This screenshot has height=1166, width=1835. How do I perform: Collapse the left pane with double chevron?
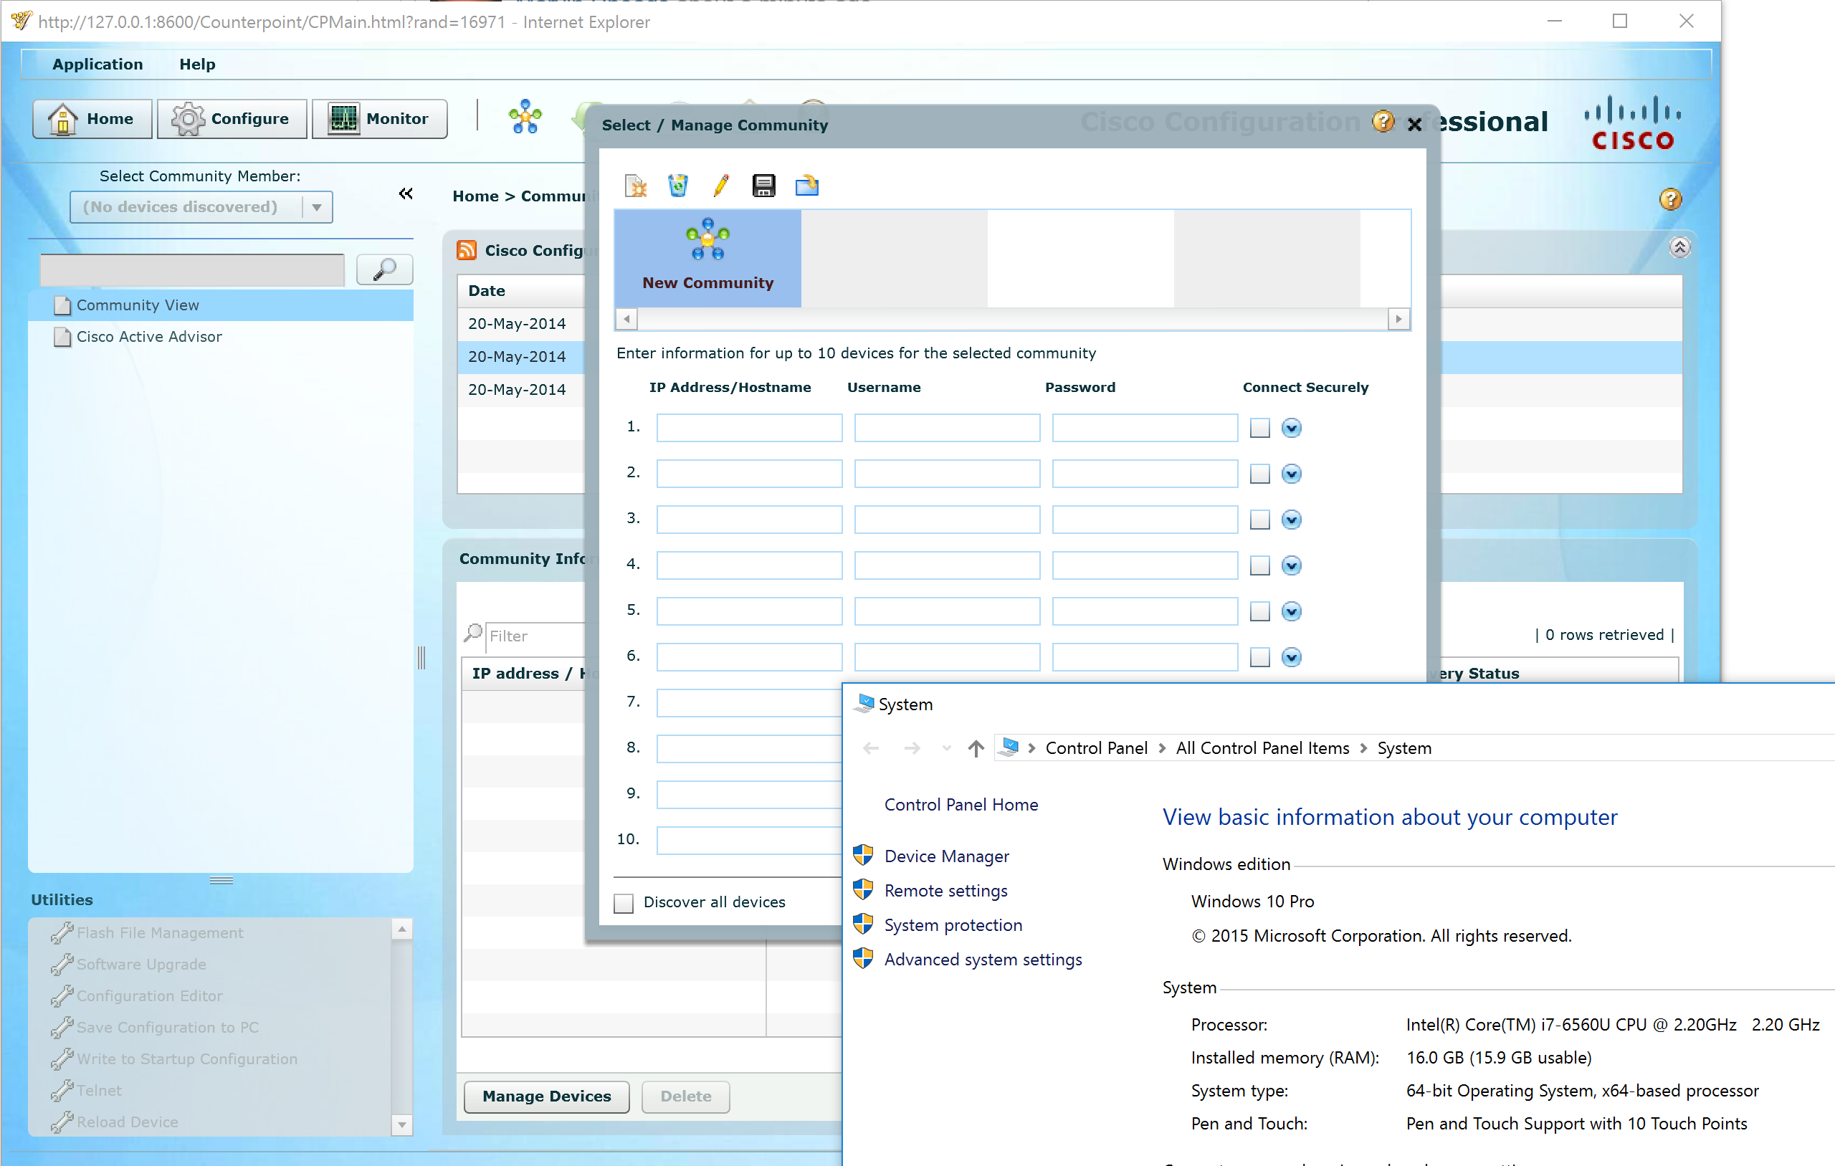(406, 193)
